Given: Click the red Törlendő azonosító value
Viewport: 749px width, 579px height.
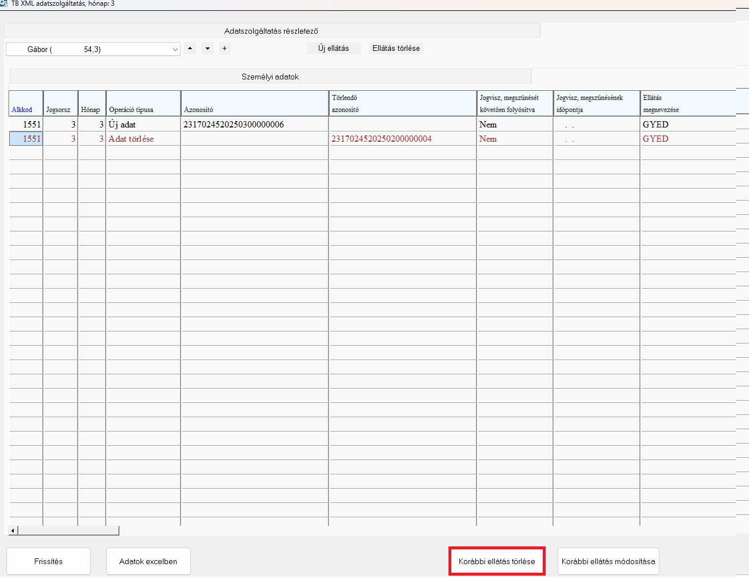Looking at the screenshot, I should [x=382, y=139].
